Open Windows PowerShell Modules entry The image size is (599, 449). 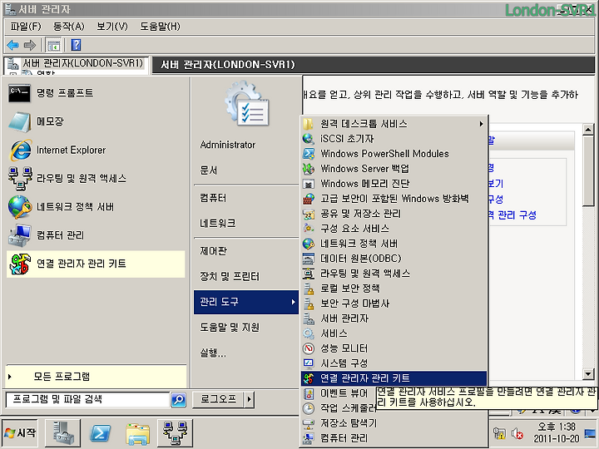click(394, 154)
